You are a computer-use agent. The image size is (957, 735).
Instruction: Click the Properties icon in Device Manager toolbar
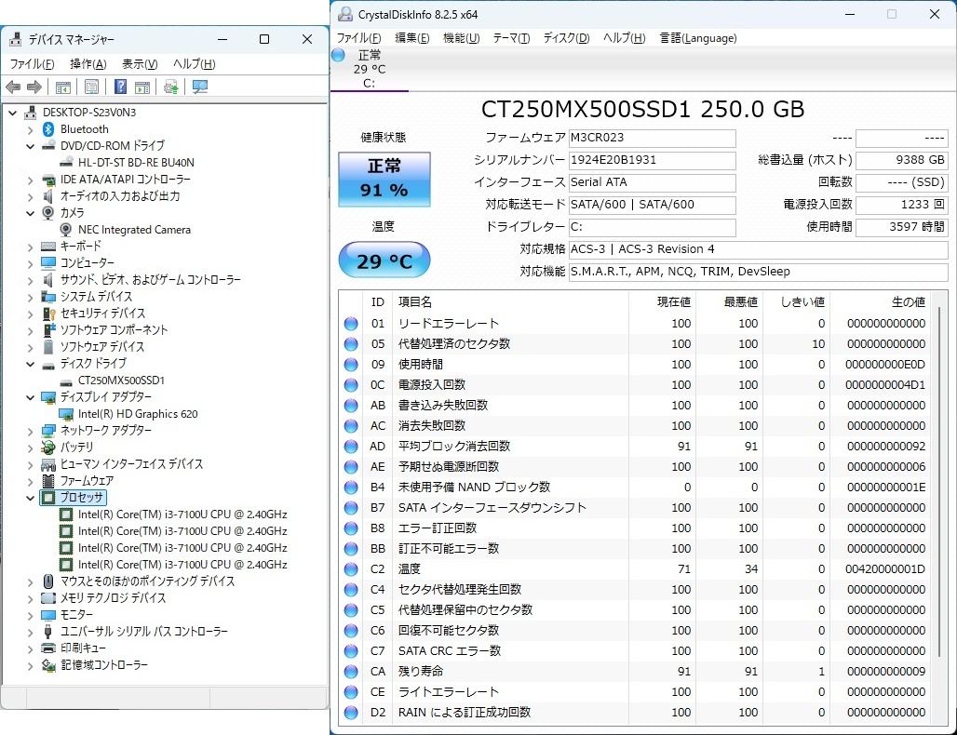(x=91, y=87)
